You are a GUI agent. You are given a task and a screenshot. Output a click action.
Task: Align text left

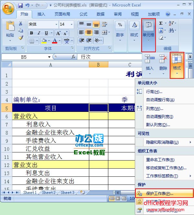[81, 32]
